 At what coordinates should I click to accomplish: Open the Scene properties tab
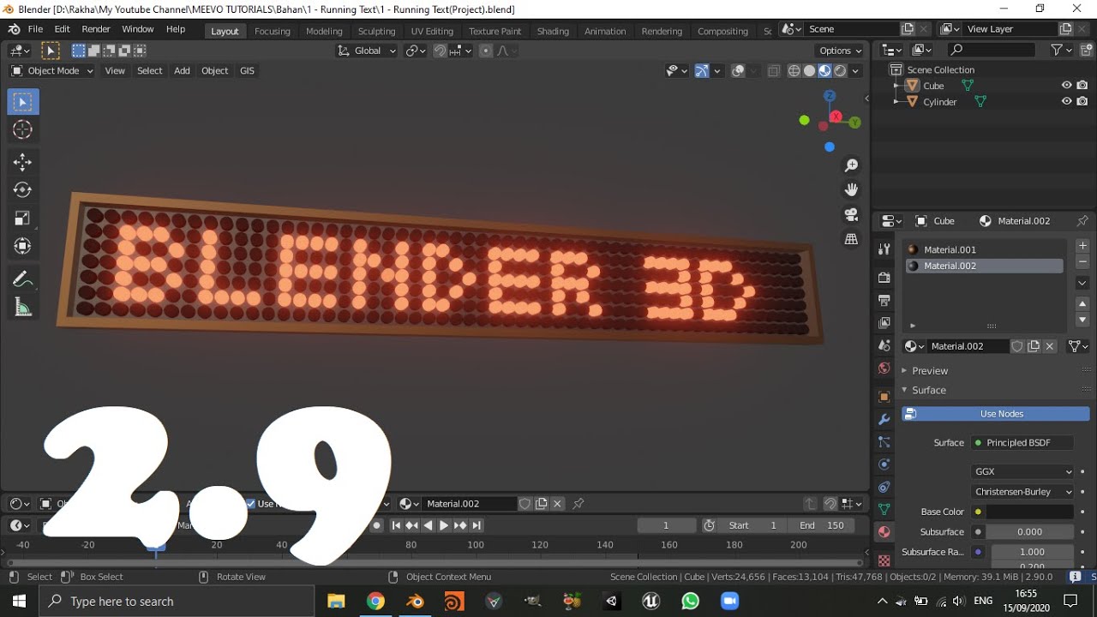tap(884, 345)
